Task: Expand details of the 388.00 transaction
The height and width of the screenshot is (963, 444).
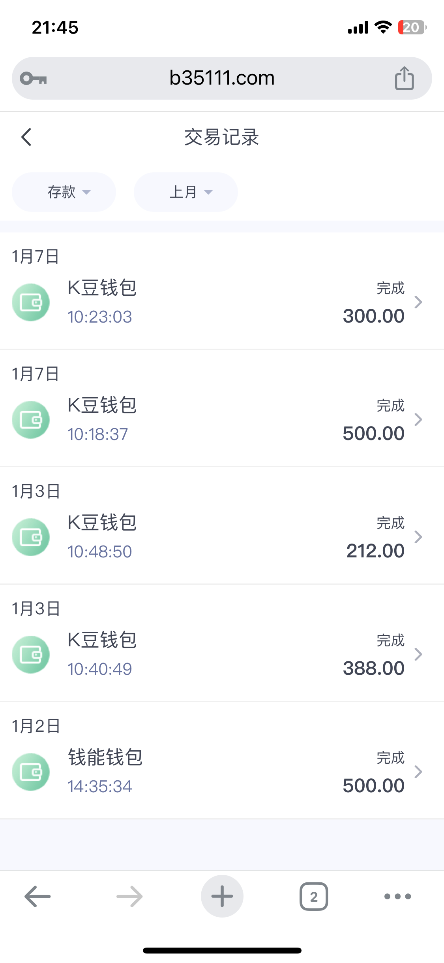Action: (x=418, y=654)
